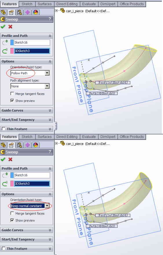Open the Follow Path orientation dropdown
Screen dimensions: 163x255
click(x=47, y=73)
